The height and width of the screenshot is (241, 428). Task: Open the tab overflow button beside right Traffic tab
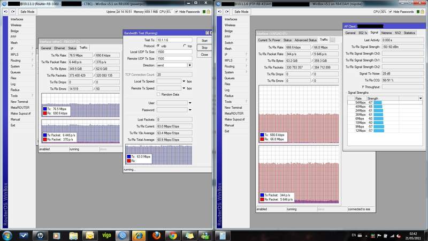coord(332,40)
